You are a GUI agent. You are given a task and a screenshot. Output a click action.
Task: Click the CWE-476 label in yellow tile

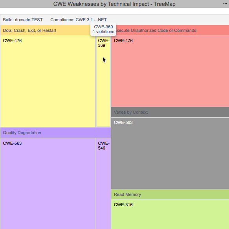12,41
